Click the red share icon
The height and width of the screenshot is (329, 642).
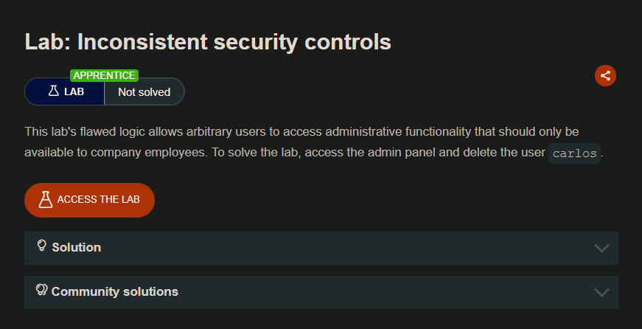[605, 75]
